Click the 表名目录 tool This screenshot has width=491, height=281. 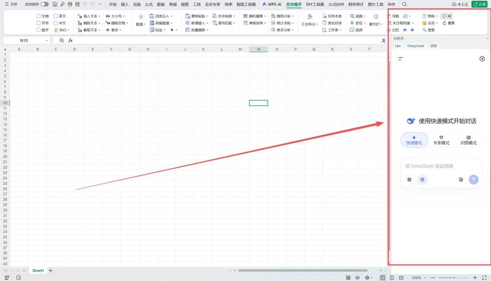click(332, 23)
